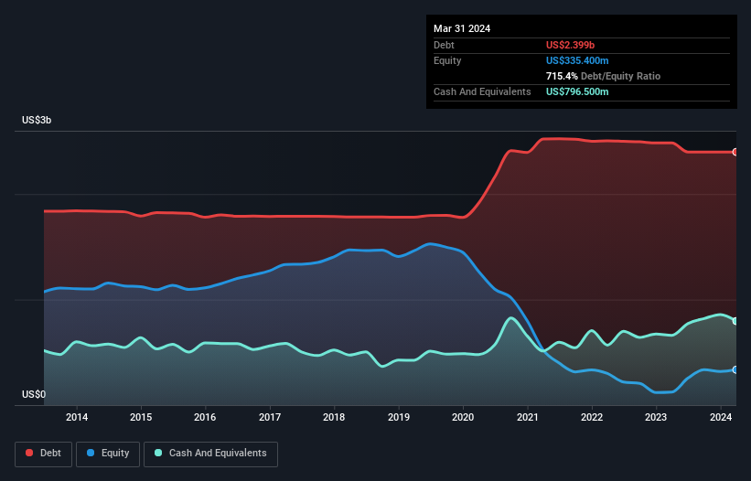Click the US$0 y-axis label

[34, 394]
